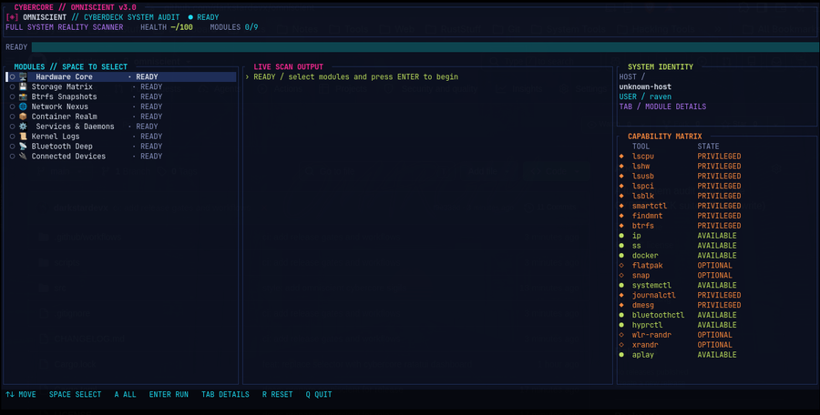Click the green dot marker beside ip
Screen dimensions: 820x415
(x=621, y=236)
